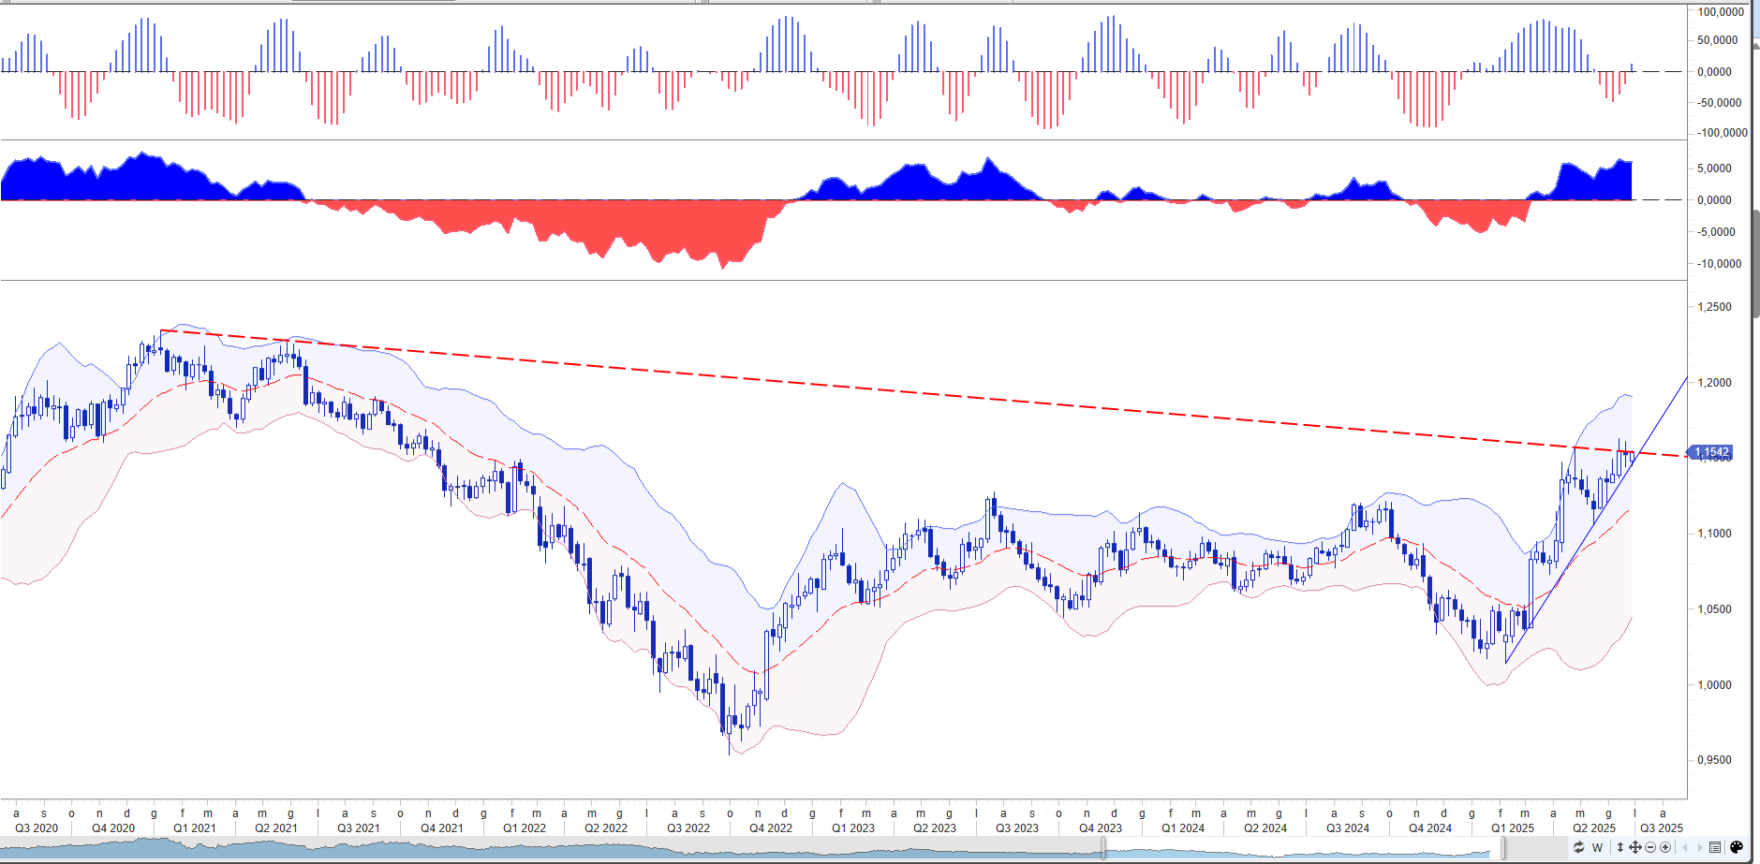Open the weekly timeframe selector W
Screen dimensions: 1760x864
(1598, 847)
